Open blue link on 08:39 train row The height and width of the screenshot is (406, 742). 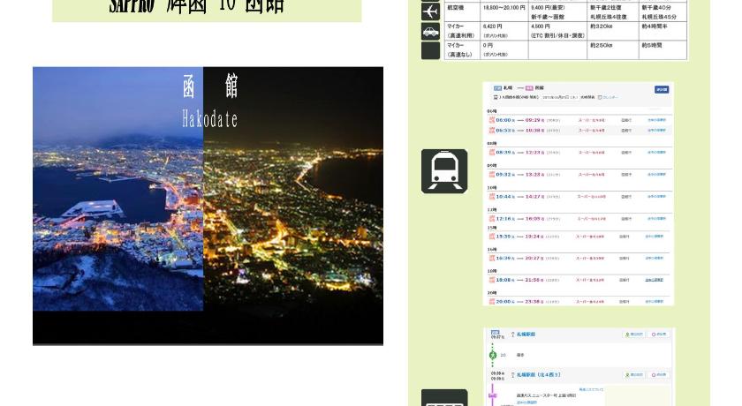pyautogui.click(x=656, y=152)
